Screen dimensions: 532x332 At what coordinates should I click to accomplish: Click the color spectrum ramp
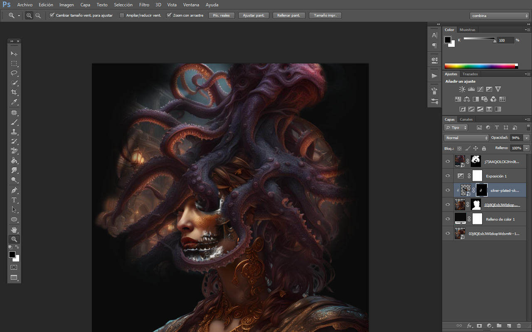tap(481, 66)
